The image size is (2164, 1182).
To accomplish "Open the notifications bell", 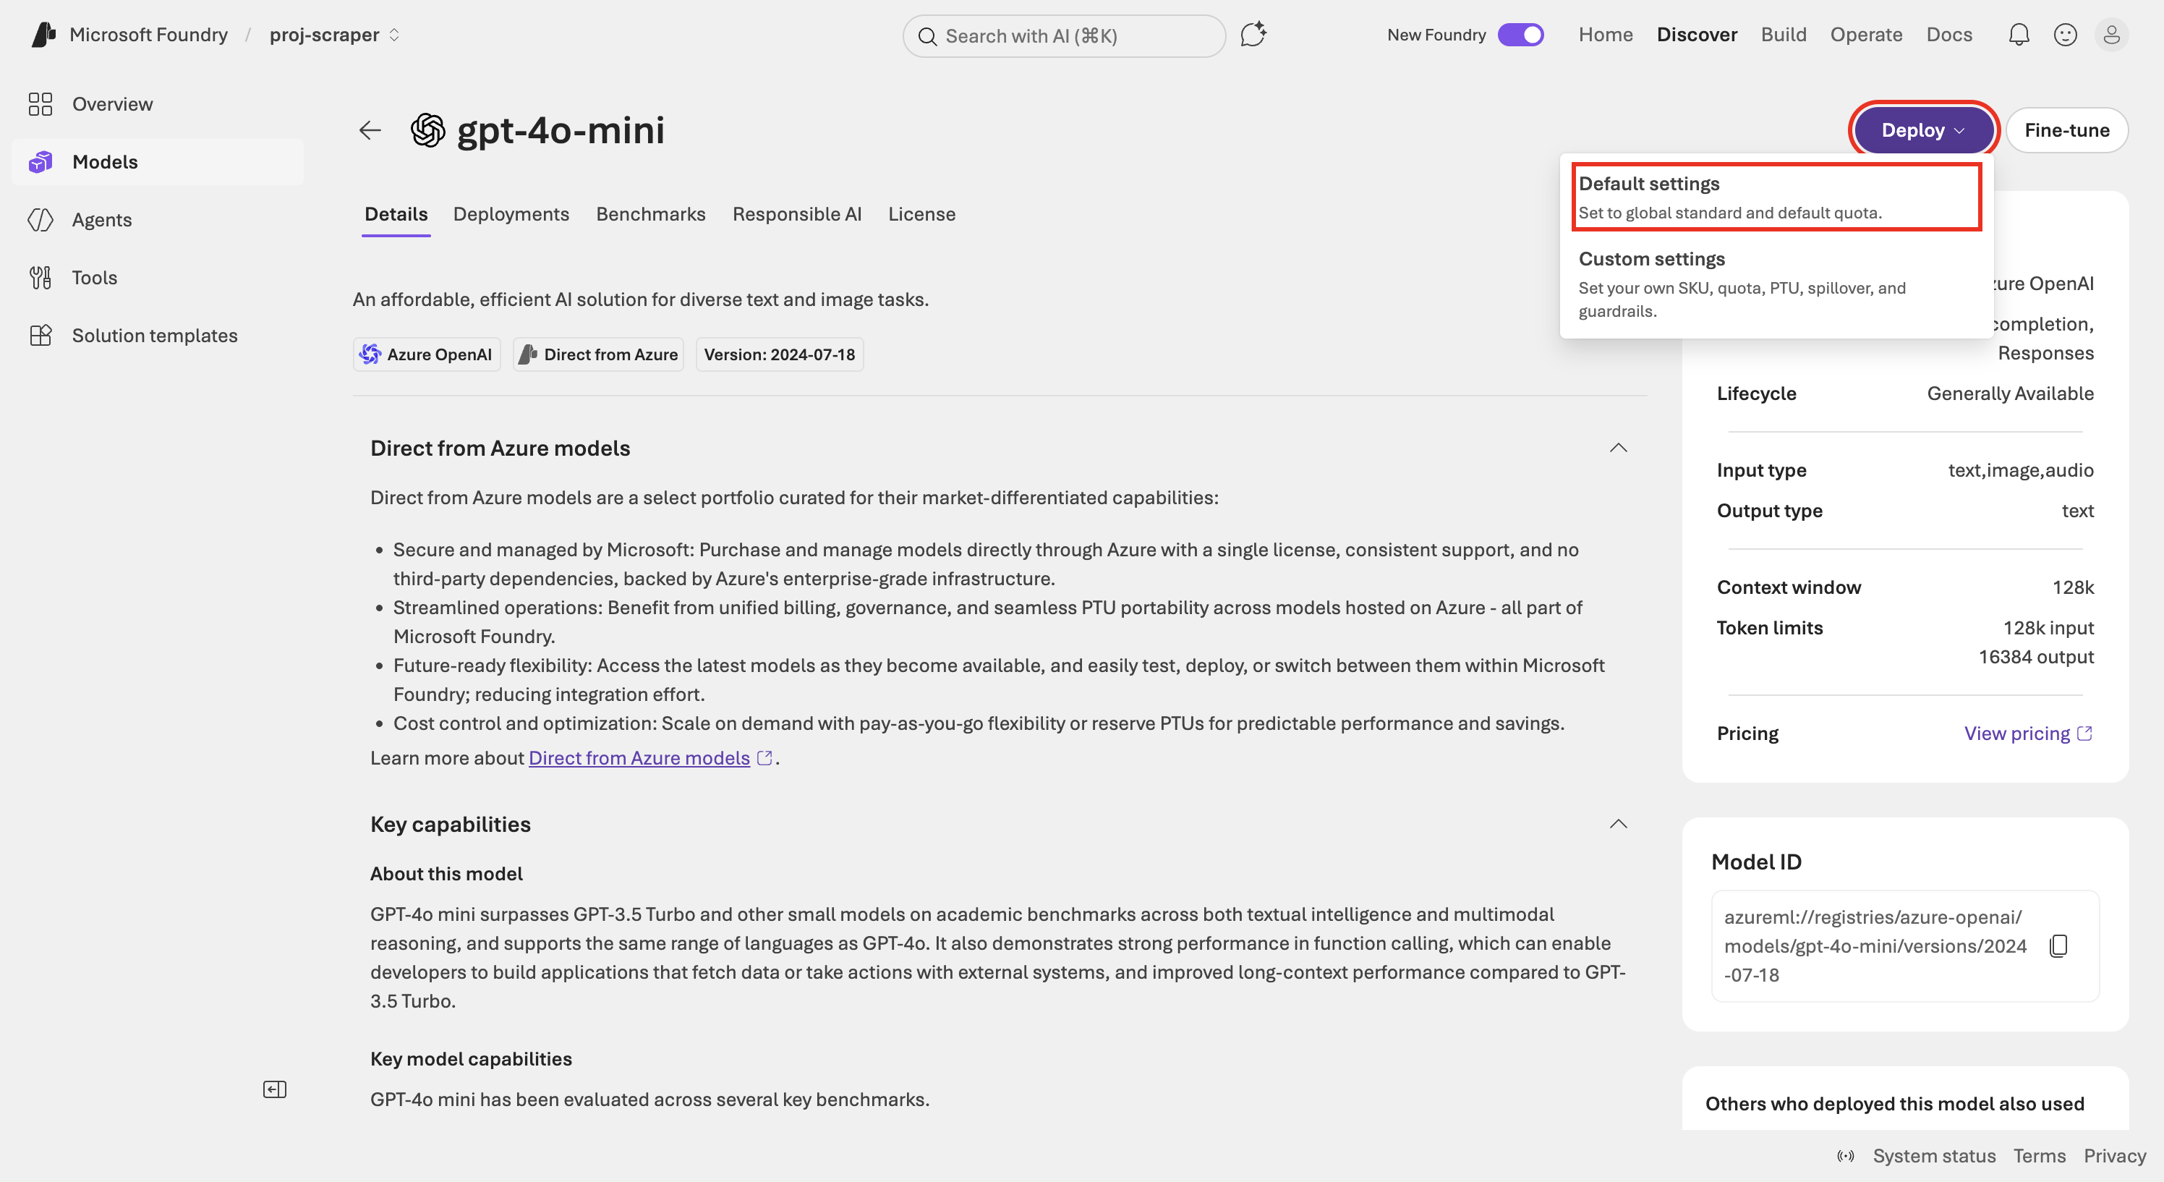I will coord(2018,35).
